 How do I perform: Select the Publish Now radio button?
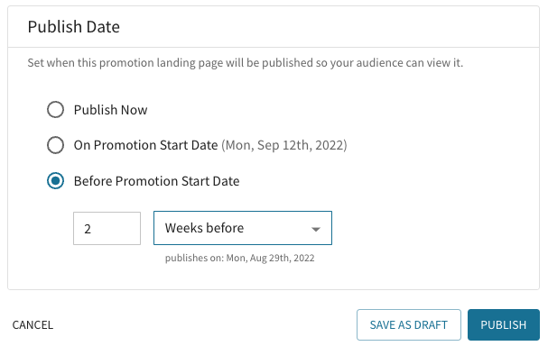point(56,110)
